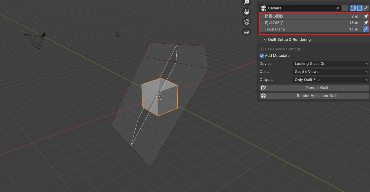This screenshot has width=370, height=192.
Task: Click the camera view icon below the hand tool
Action: (246, 22)
